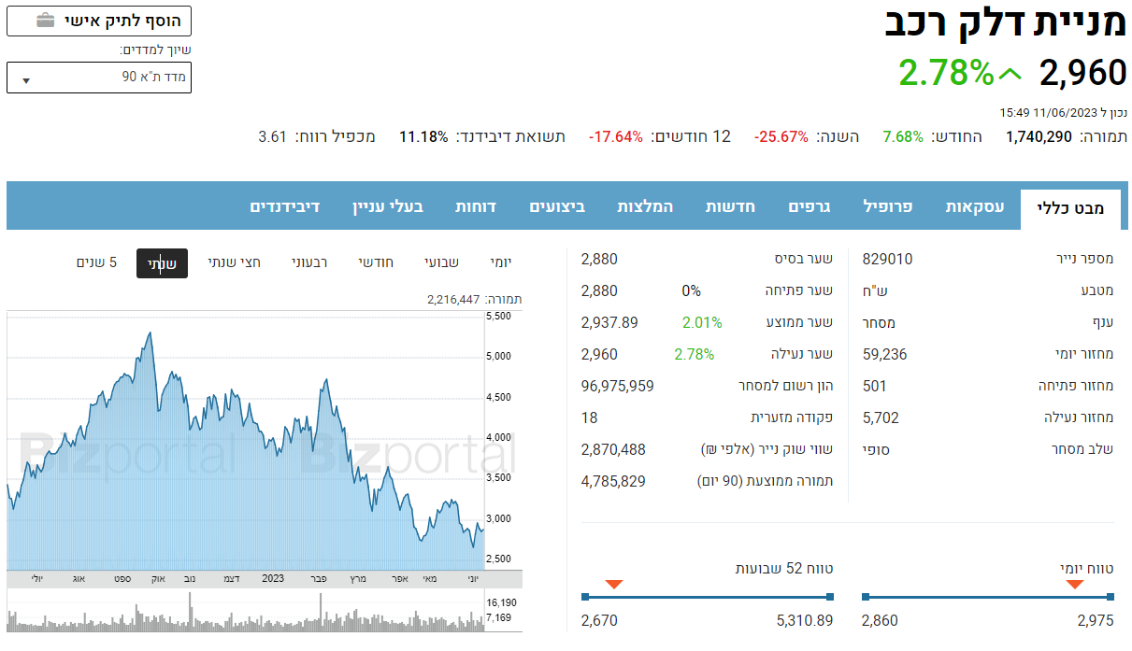Open the מדד ת"א 90 index dropdown
Viewport: 1132px width, 651px height.
click(x=99, y=78)
